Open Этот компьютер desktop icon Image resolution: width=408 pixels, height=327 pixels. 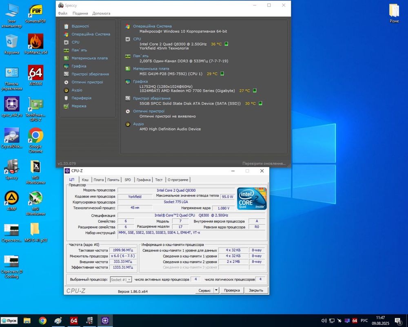point(11,16)
